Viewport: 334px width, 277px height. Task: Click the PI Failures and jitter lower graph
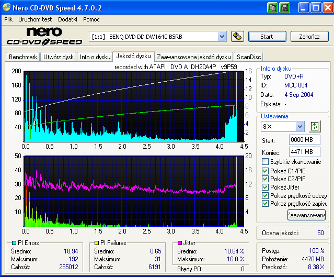pyautogui.click(x=134, y=191)
